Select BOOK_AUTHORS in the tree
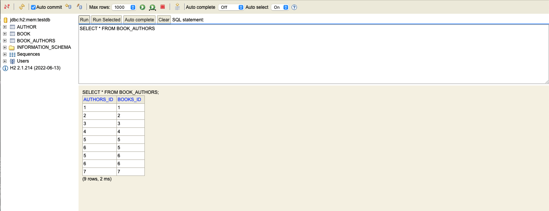The image size is (549, 211). (36, 41)
